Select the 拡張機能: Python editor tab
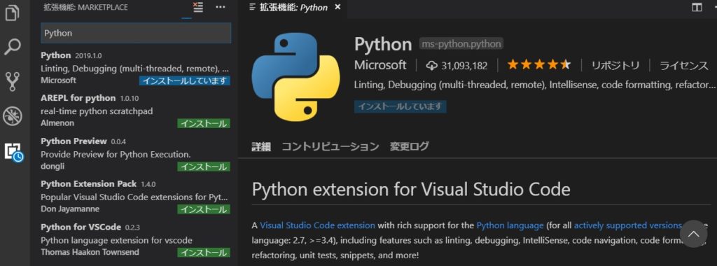This screenshot has width=717, height=266. click(293, 7)
